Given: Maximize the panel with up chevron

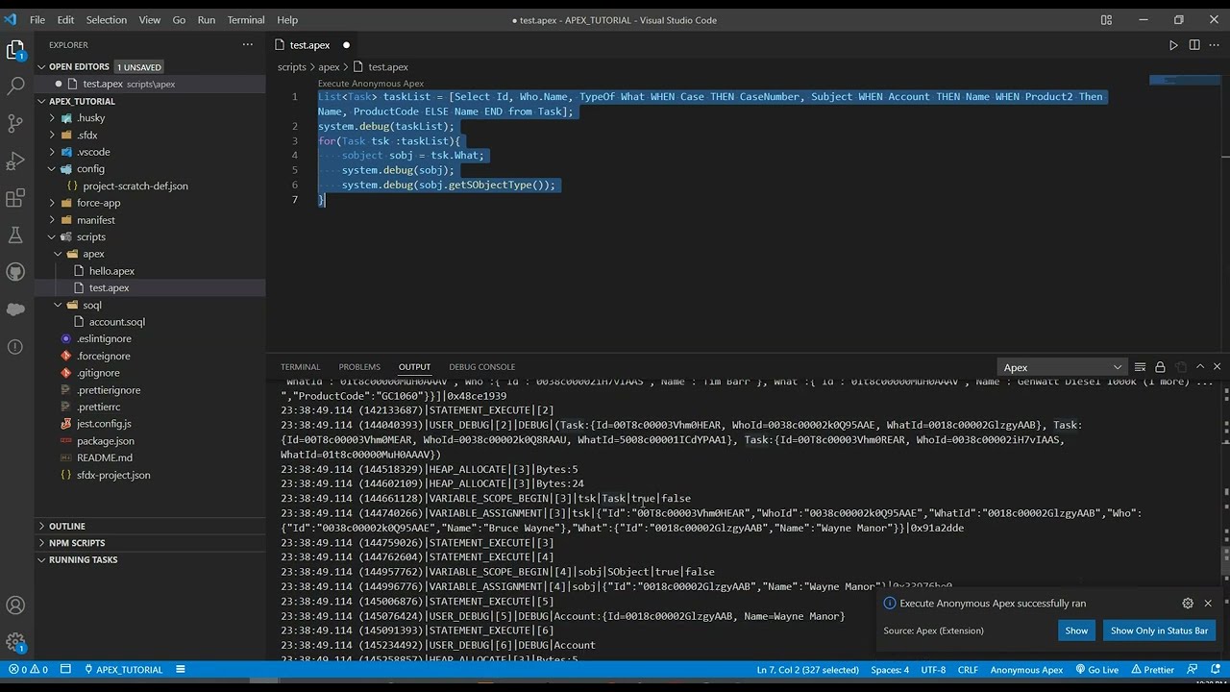Looking at the screenshot, I should pos(1200,367).
